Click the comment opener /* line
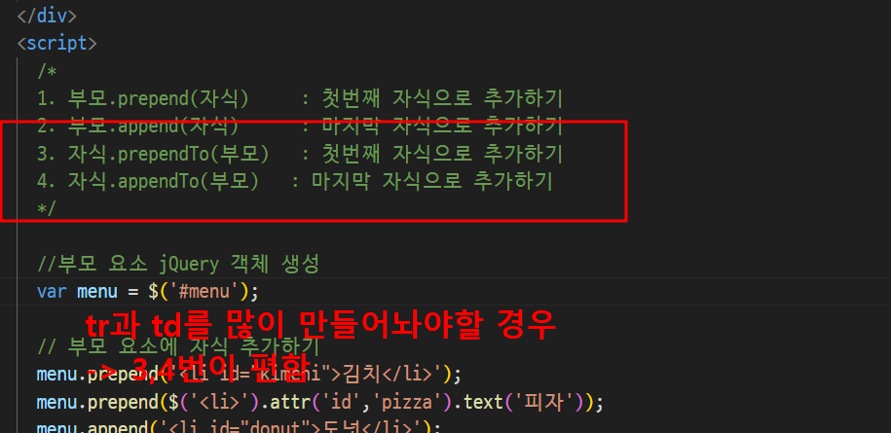The width and height of the screenshot is (891, 433). click(47, 71)
